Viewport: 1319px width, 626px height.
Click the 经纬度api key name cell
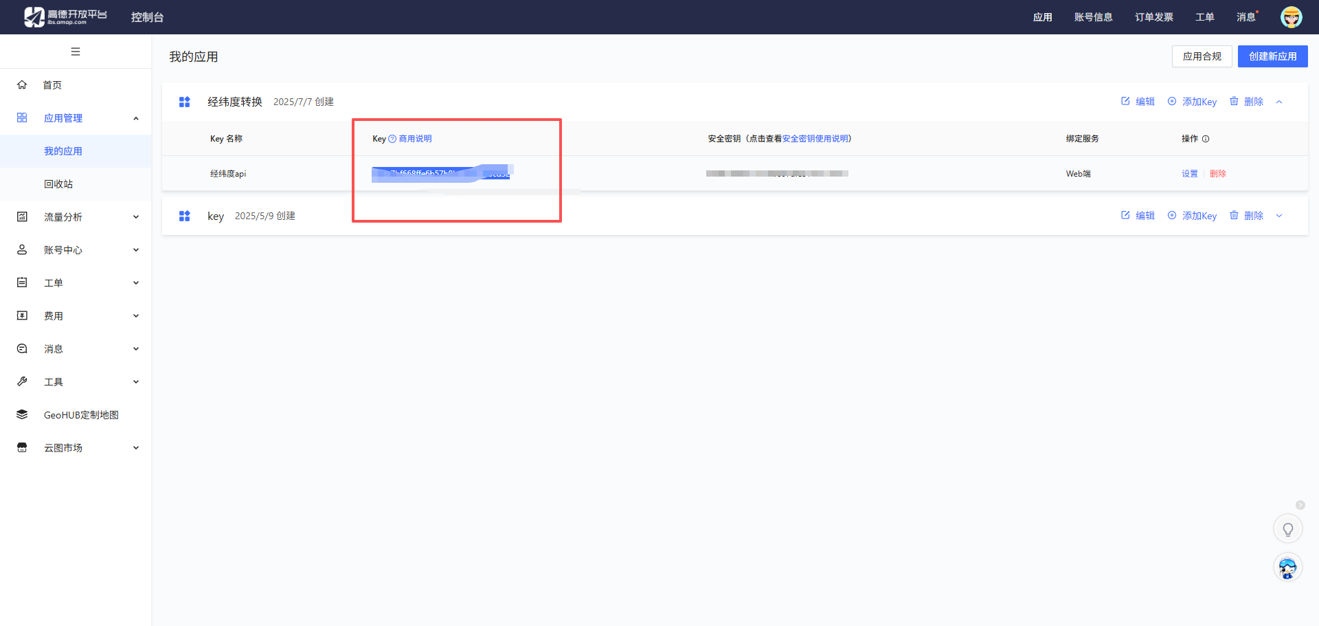coord(228,174)
